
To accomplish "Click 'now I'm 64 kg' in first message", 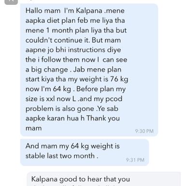I will [x=48, y=89].
